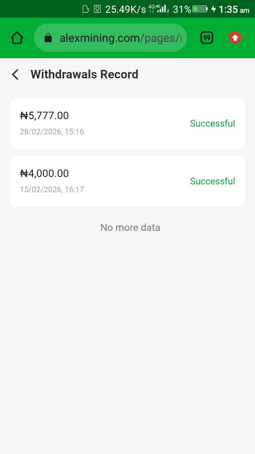Tap the 31% battery percentage text
255x454 pixels.
(x=182, y=10)
